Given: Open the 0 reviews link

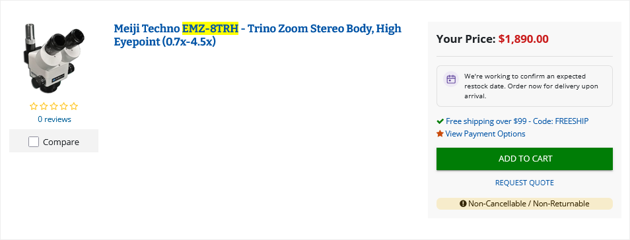Looking at the screenshot, I should pos(54,119).
